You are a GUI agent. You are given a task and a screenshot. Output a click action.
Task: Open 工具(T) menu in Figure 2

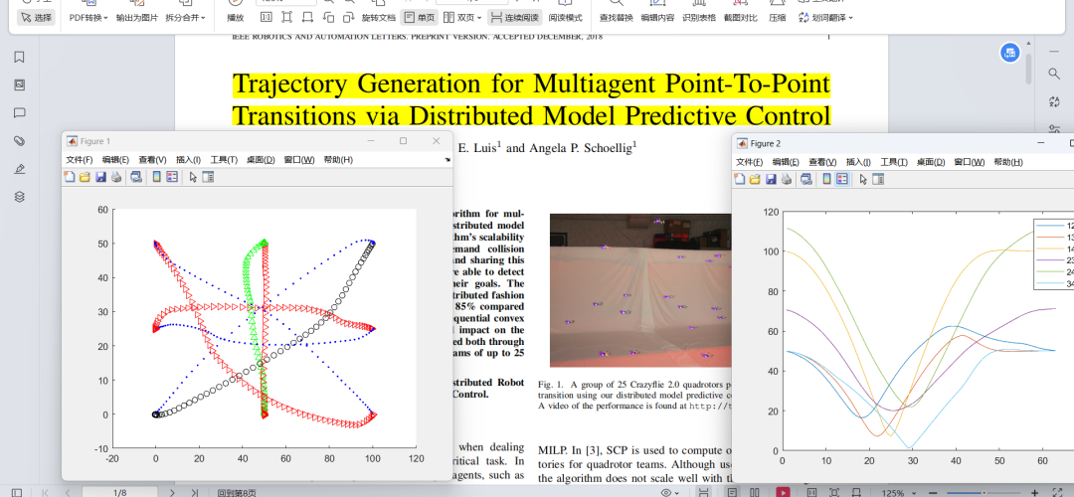point(894,162)
